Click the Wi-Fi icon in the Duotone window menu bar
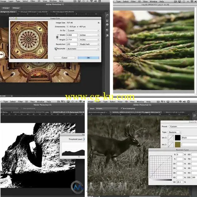This screenshot has width=197, height=197. pyautogui.click(x=180, y=101)
